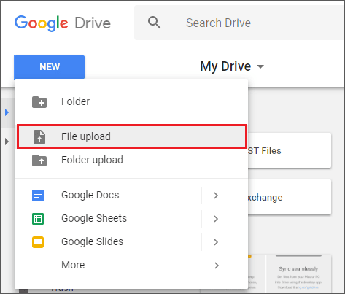The width and height of the screenshot is (345, 294).
Task: Click the yellow Google Slides icon
Action: [x=38, y=242]
